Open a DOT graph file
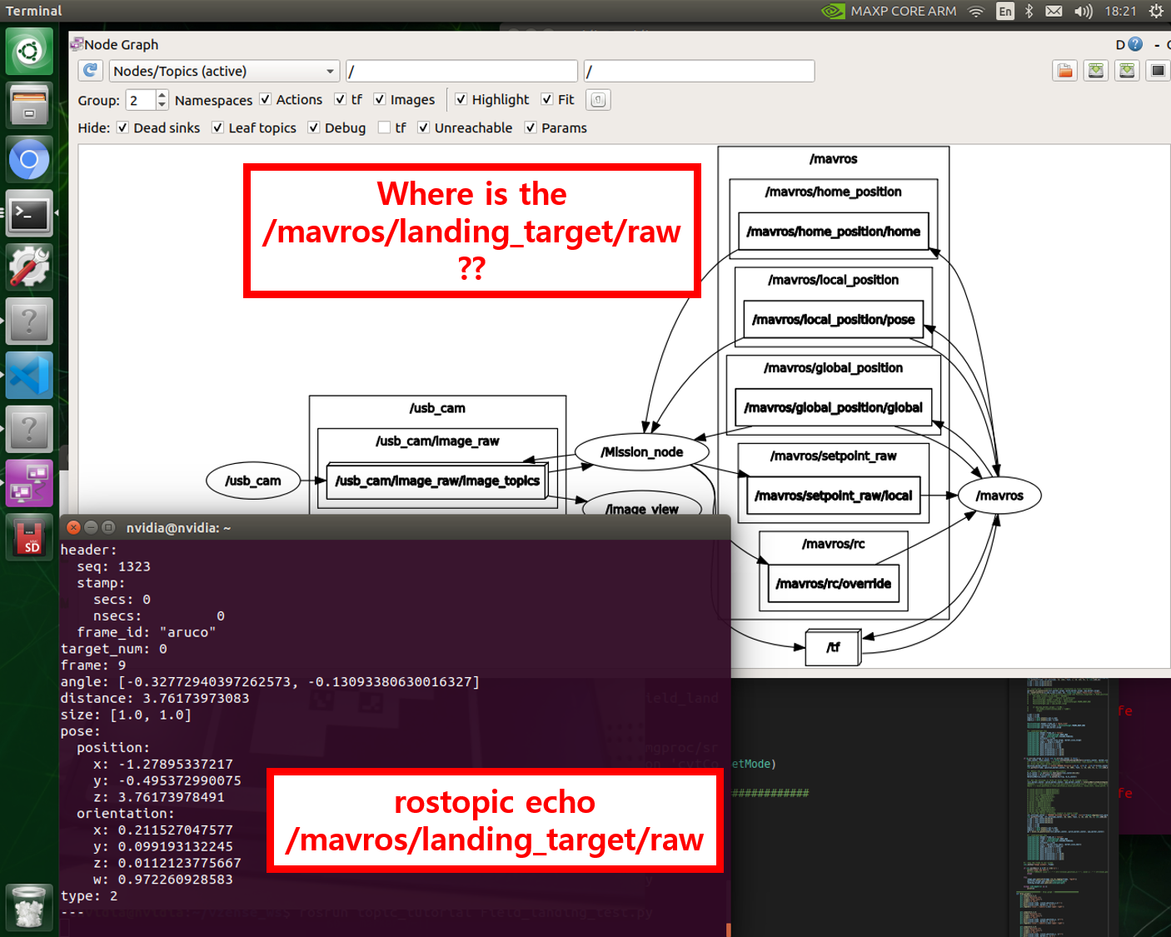 tap(1064, 71)
